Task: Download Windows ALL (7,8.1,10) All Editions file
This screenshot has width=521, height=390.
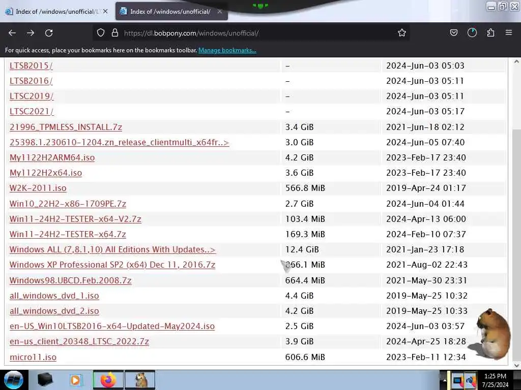Action: click(x=112, y=249)
